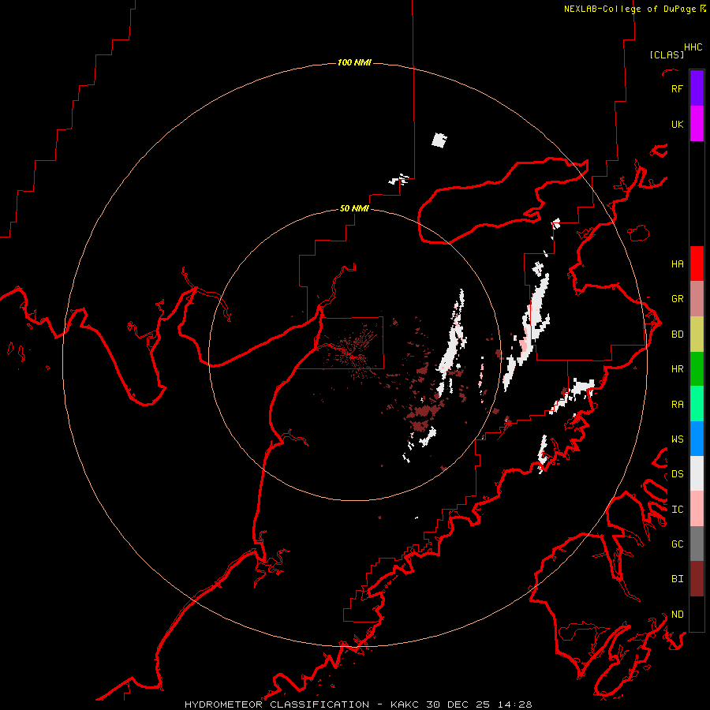
Task: Click the GR legend label
Action: 677,299
